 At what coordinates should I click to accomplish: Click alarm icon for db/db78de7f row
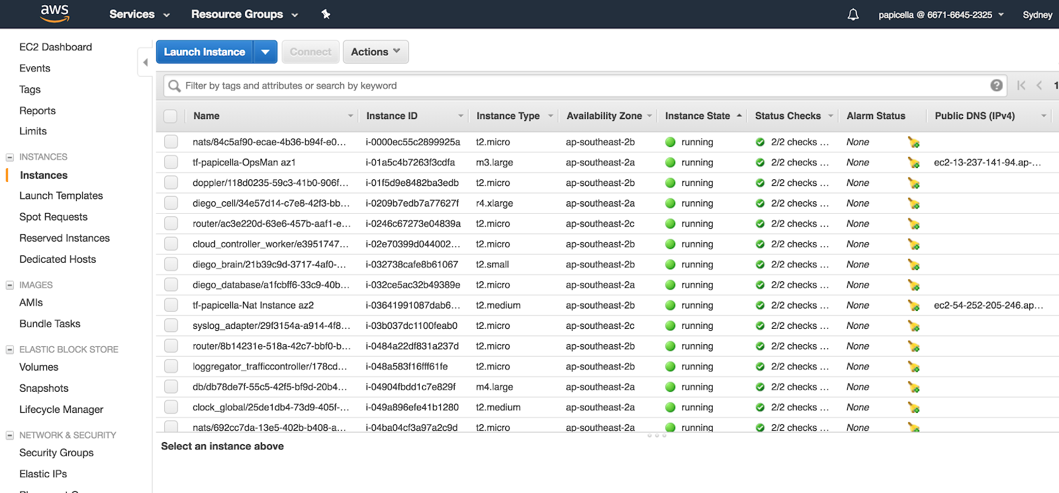click(x=914, y=388)
